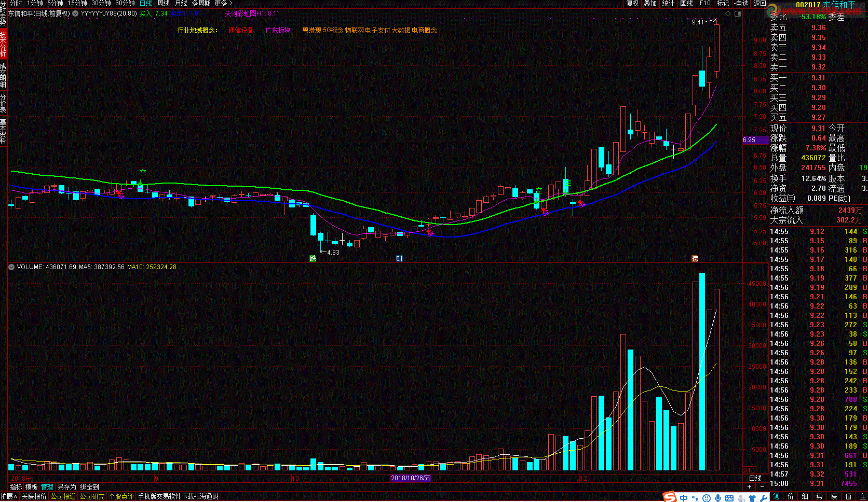Click the 广东板块 region link
The height and width of the screenshot is (502, 868).
[x=278, y=30]
